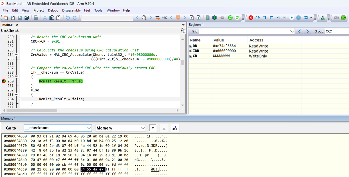Open file via toolbar icon
Screen dimensions: 349x177
(x=13, y=18)
